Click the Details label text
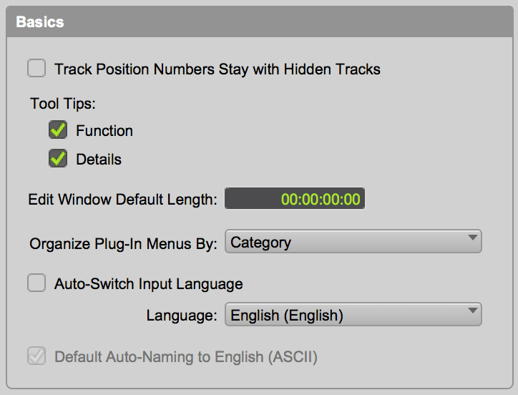 (99, 160)
